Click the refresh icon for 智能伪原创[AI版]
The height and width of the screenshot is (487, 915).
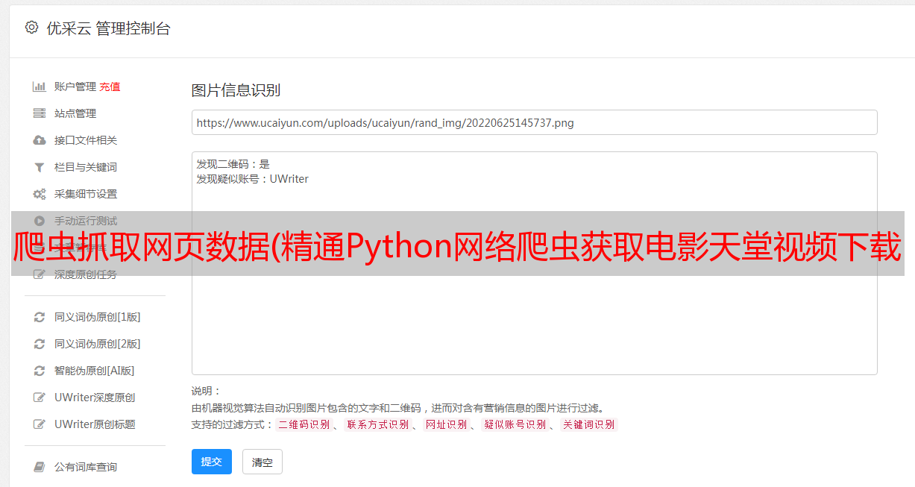point(40,371)
